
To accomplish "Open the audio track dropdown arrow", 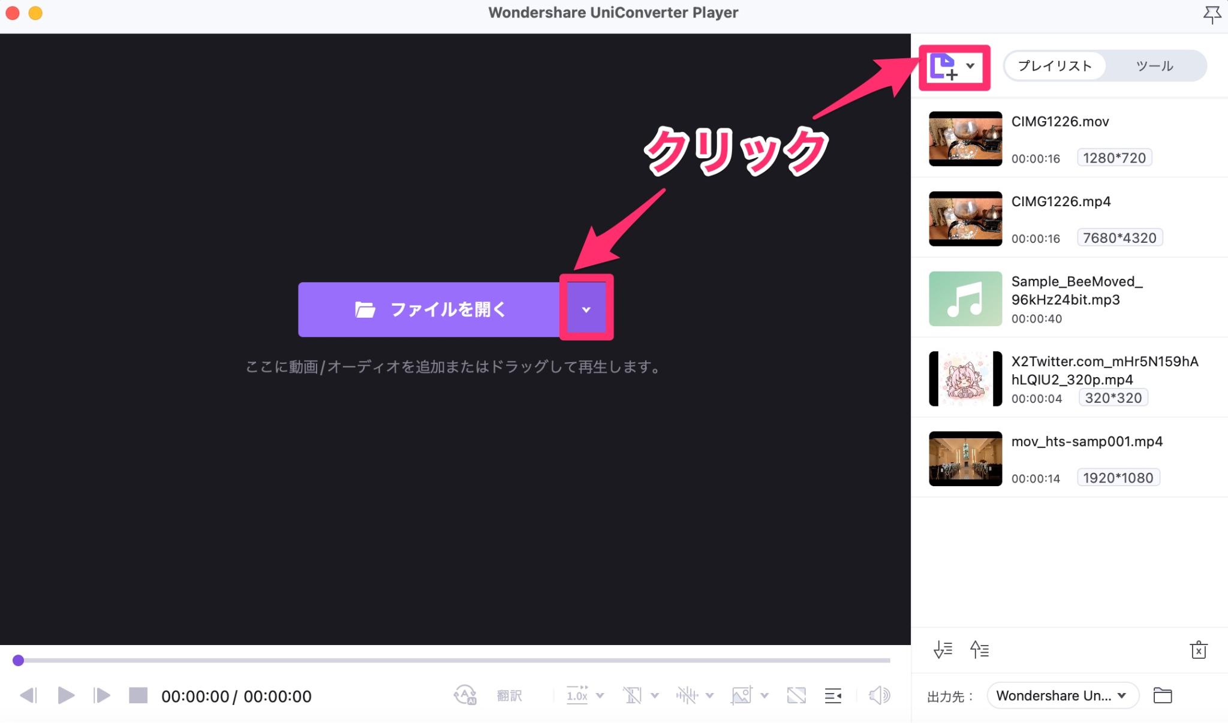I will pyautogui.click(x=709, y=696).
